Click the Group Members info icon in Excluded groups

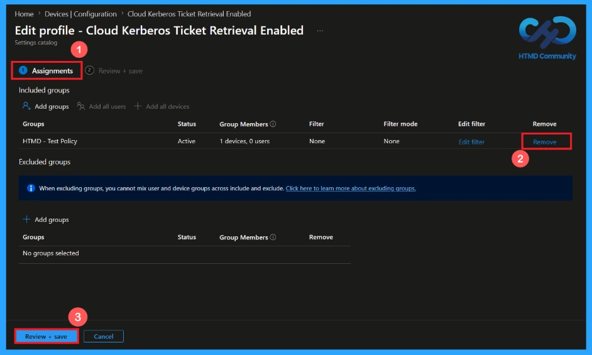pos(273,237)
